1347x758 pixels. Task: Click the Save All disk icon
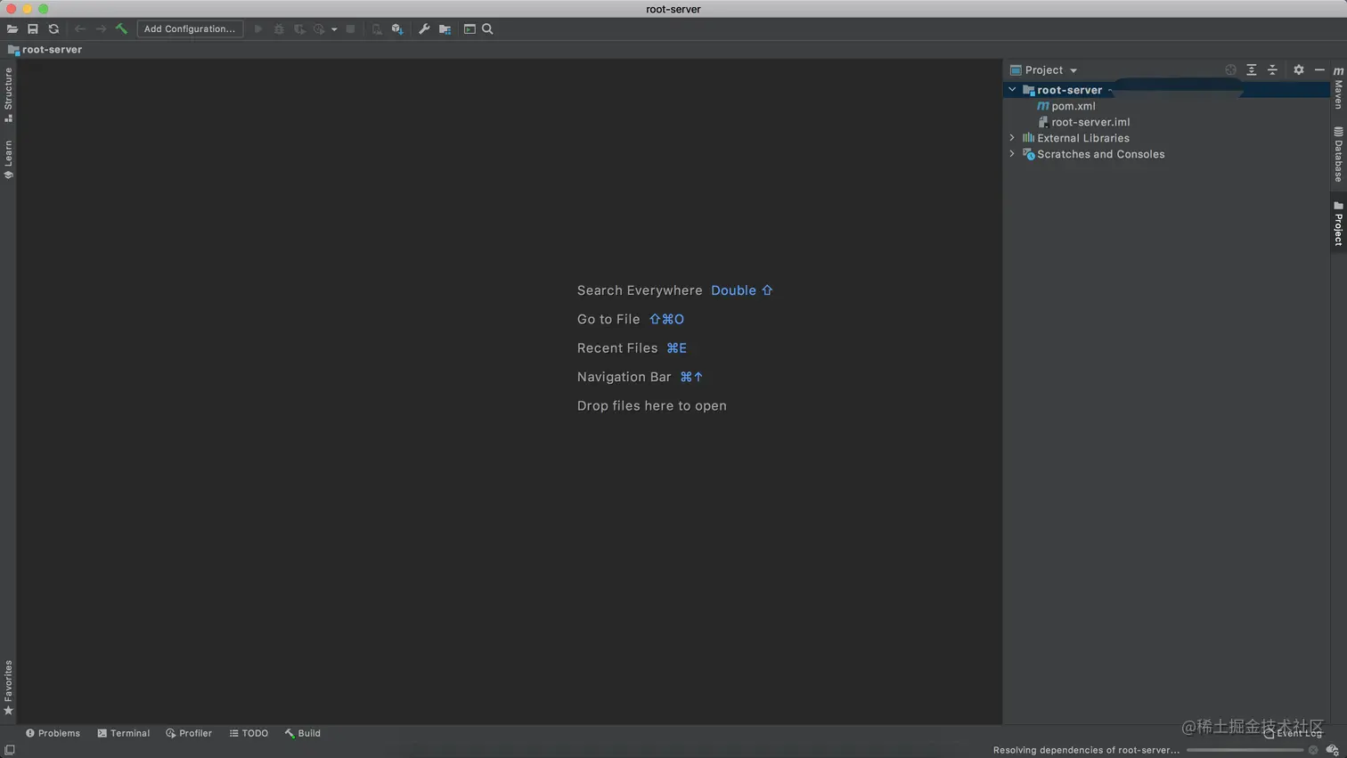33,29
